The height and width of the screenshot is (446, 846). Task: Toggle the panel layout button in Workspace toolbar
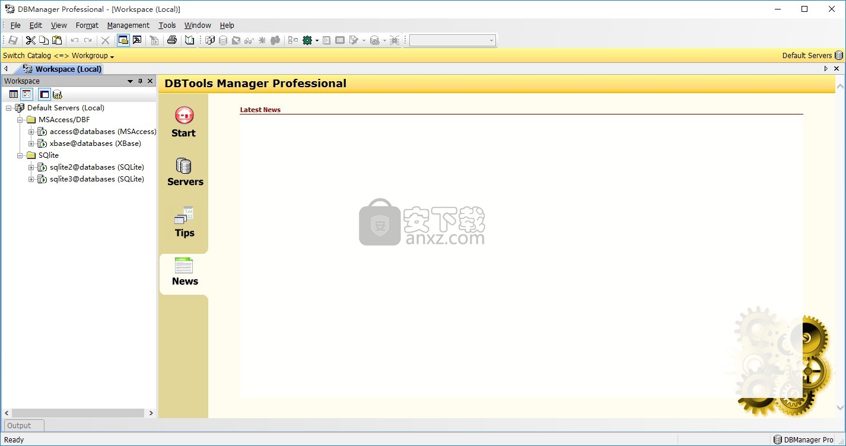44,94
